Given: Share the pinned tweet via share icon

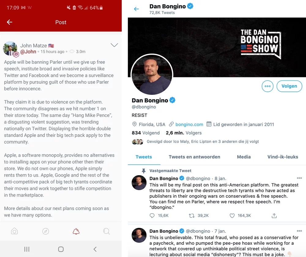Looking at the screenshot, I should click(x=274, y=216).
